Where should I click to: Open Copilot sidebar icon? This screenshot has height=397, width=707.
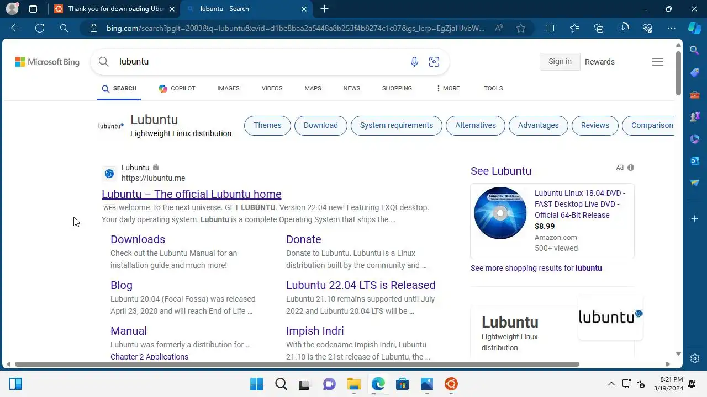(x=695, y=28)
